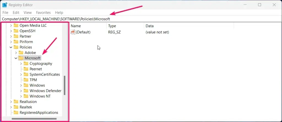
Task: Expand the SystemCertificates key
Action: click(21, 74)
